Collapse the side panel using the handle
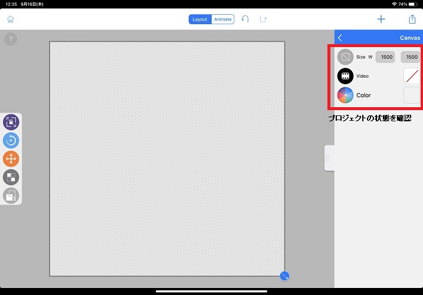The height and width of the screenshot is (295, 423). [x=329, y=158]
